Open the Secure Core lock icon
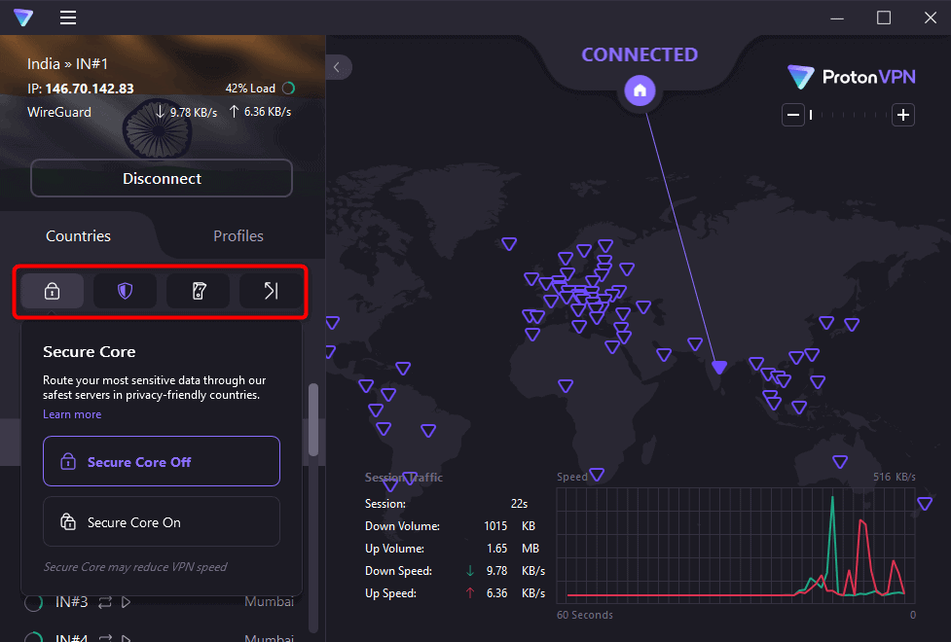The width and height of the screenshot is (951, 642). click(53, 291)
